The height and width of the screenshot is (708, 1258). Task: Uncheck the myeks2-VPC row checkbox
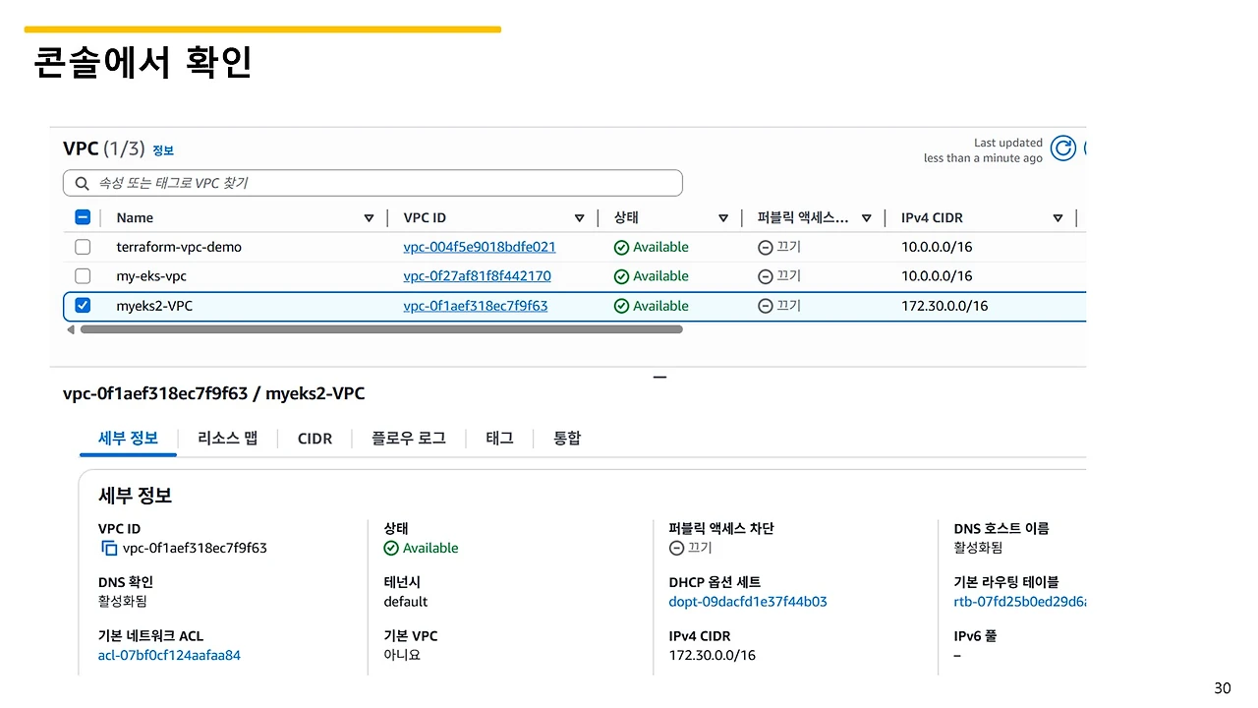[83, 306]
